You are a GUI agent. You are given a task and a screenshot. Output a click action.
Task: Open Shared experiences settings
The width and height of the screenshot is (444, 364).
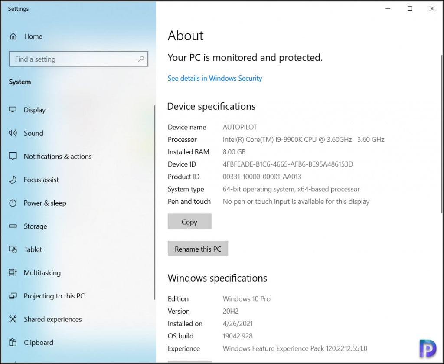(52, 319)
